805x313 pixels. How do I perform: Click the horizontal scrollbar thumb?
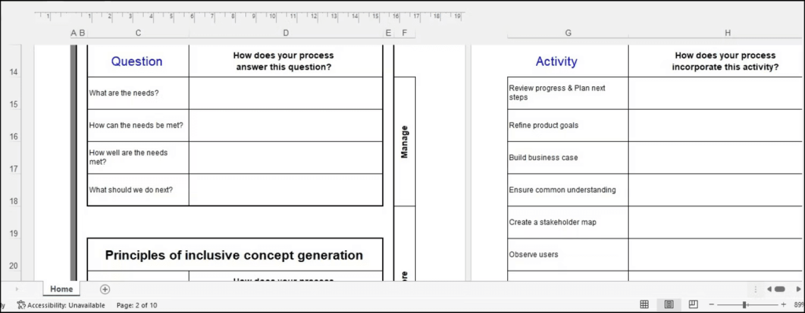(x=780, y=289)
